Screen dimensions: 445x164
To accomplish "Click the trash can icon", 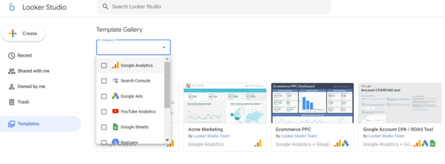I will 11,102.
